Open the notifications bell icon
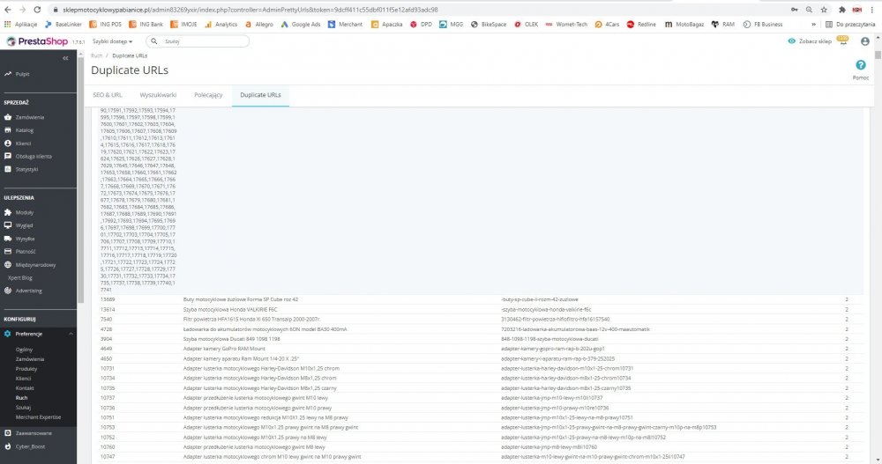882x464 pixels. click(842, 41)
